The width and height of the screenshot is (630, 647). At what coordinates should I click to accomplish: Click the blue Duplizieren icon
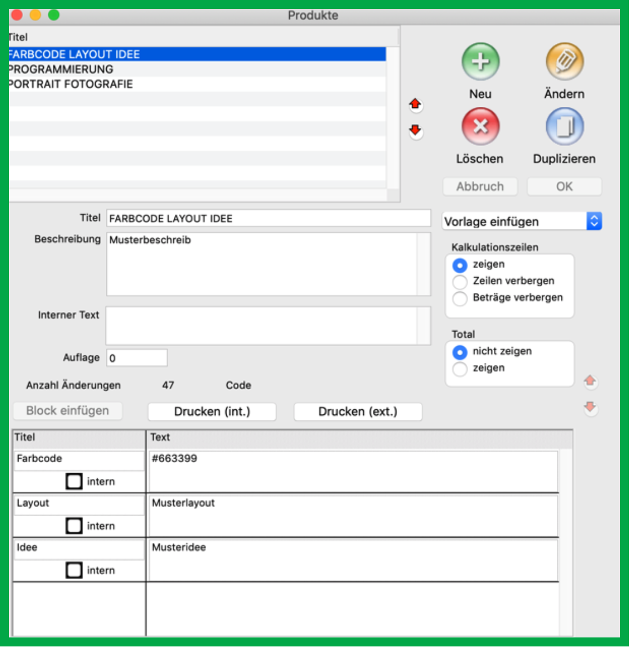pos(564,127)
